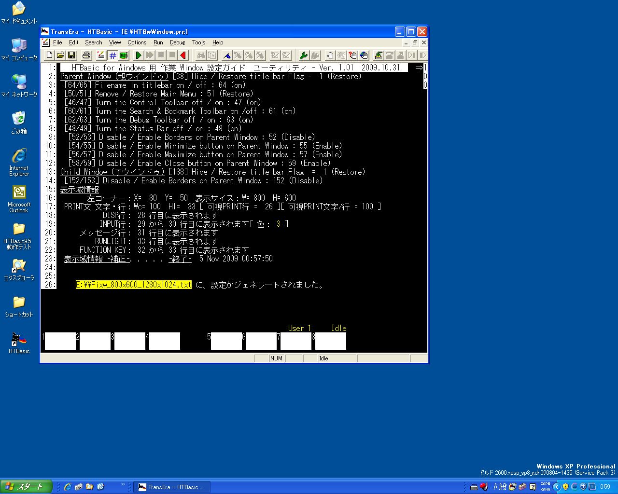Click softkey 2 white button
Viewport: 618px width, 494px height.
pos(95,341)
